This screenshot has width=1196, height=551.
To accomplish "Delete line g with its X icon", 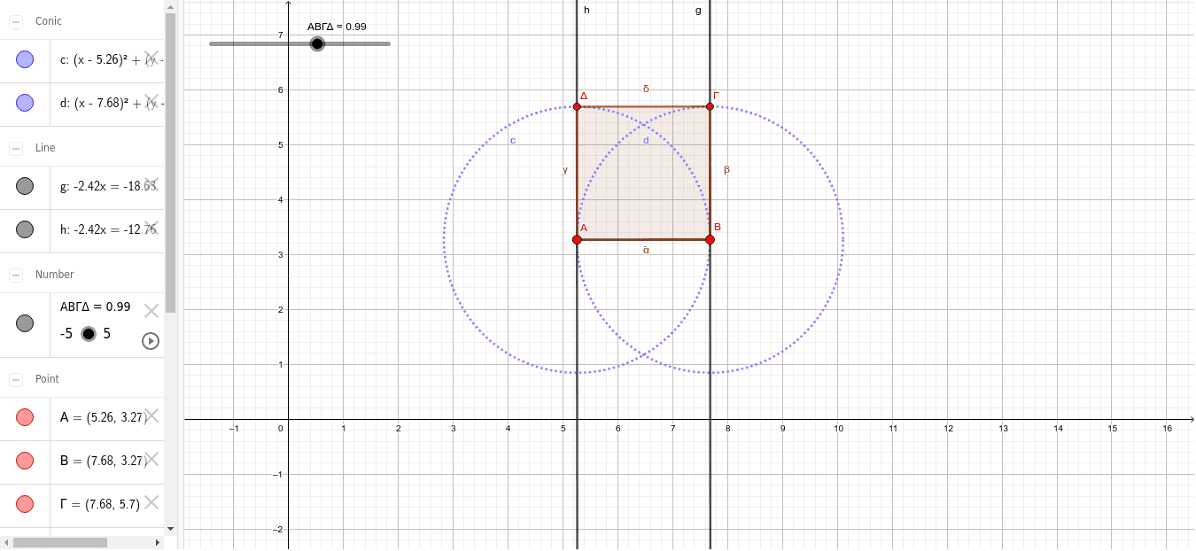I will tap(151, 184).
